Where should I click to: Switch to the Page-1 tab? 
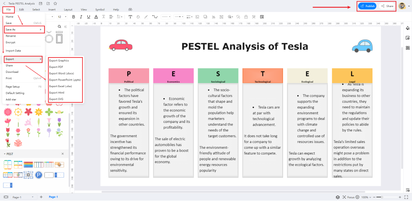click(53, 197)
